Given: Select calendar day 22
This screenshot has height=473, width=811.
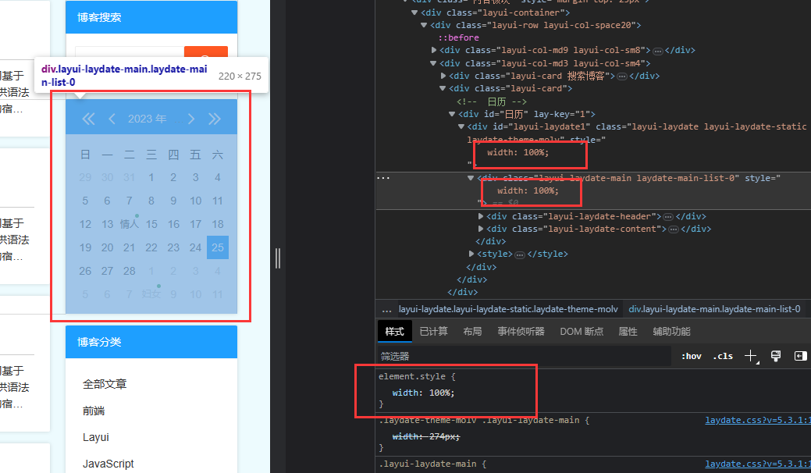Looking at the screenshot, I should point(151,247).
